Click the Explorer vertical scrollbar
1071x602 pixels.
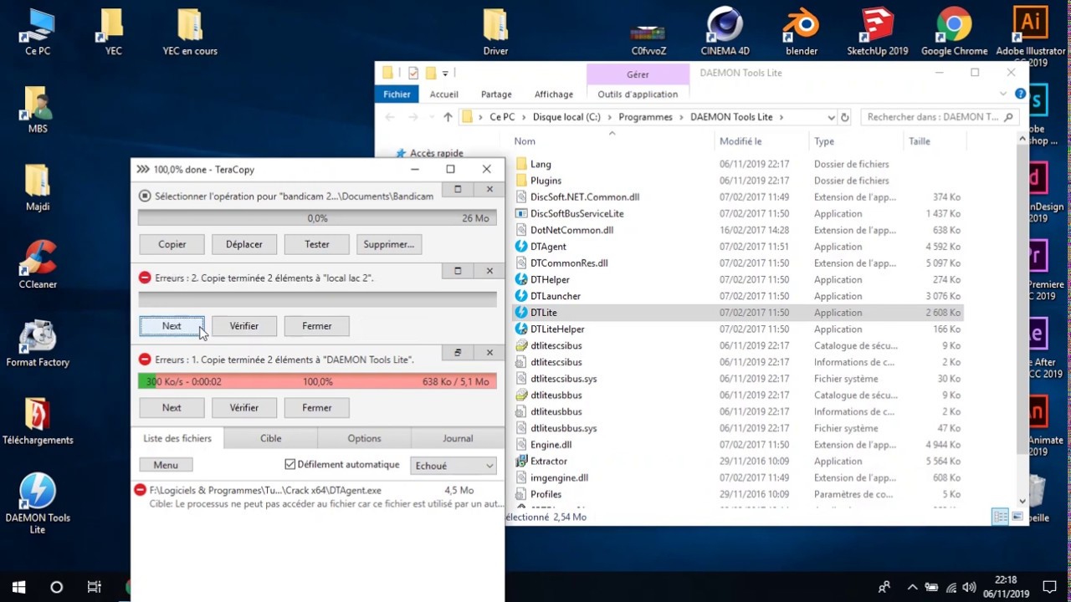(x=1023, y=319)
